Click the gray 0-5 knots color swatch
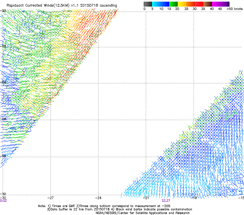This screenshot has height=215, width=244. click(x=148, y=4)
